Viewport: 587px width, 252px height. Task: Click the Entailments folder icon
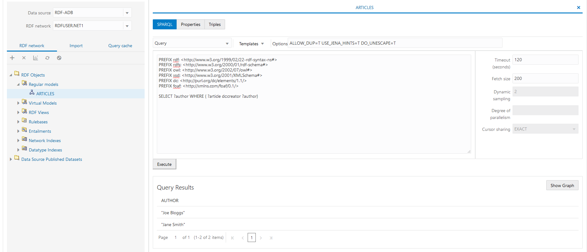tap(24, 130)
